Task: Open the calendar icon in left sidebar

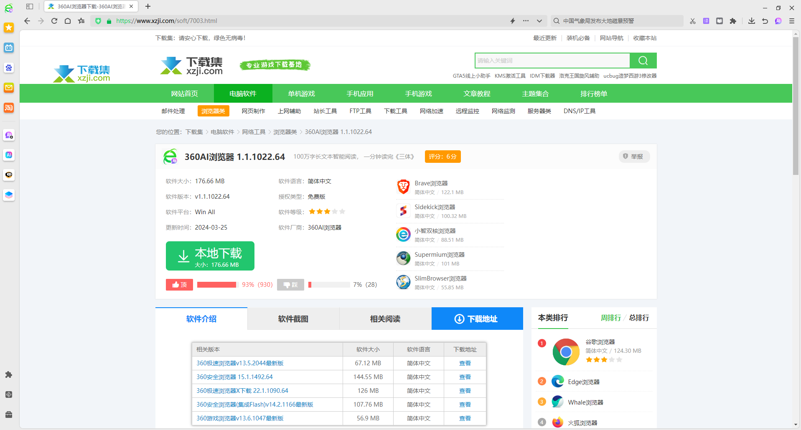Action: pos(9,48)
